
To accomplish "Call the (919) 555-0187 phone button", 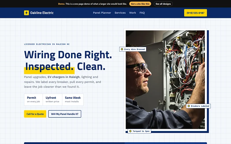I will 195,13.
